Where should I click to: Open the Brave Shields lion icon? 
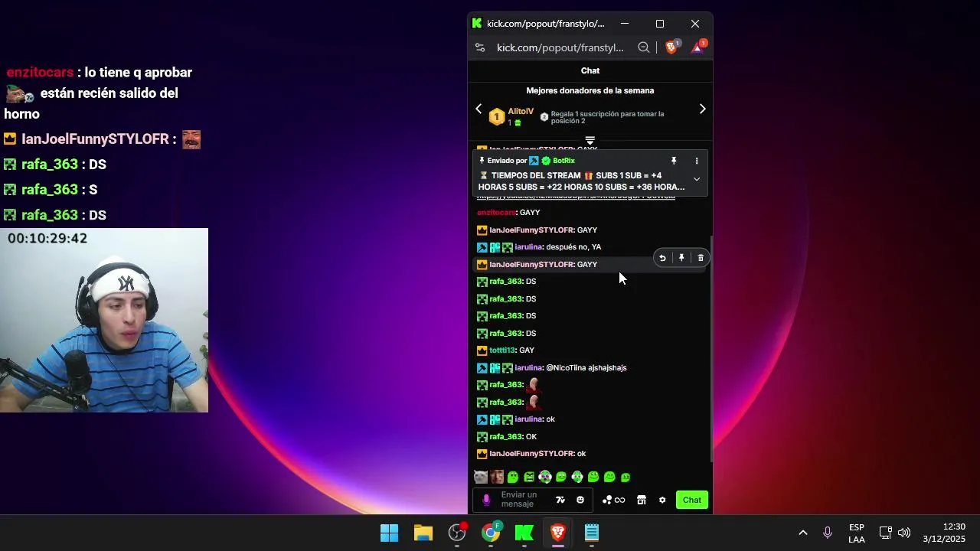(671, 47)
